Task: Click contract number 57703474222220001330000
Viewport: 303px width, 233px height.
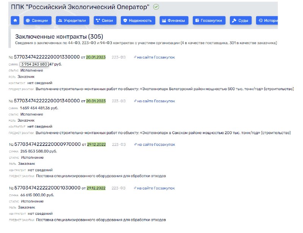Action: coord(47,57)
